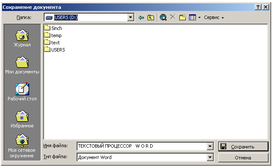Click the floppy disk icon on Сохранить
This screenshot has width=272, height=167.
point(223,146)
